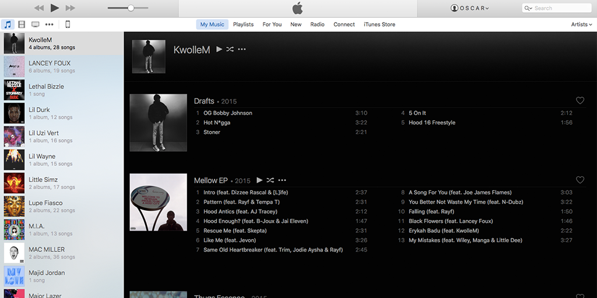597x298 pixels.
Task: Click KwolleM header artwork thumbnail
Action: coord(149,56)
